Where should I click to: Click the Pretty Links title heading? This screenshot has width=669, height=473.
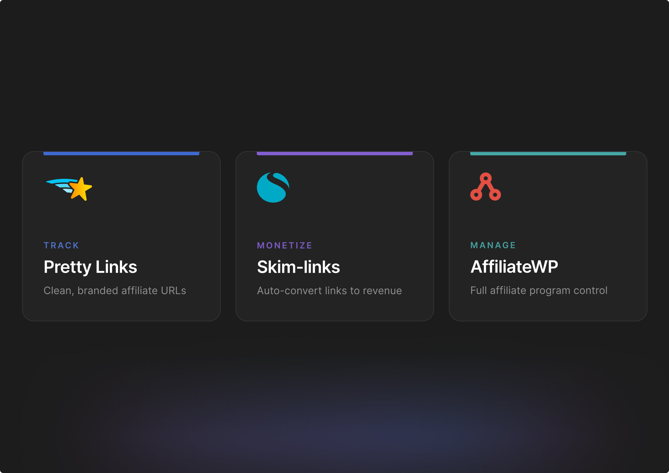coord(90,267)
